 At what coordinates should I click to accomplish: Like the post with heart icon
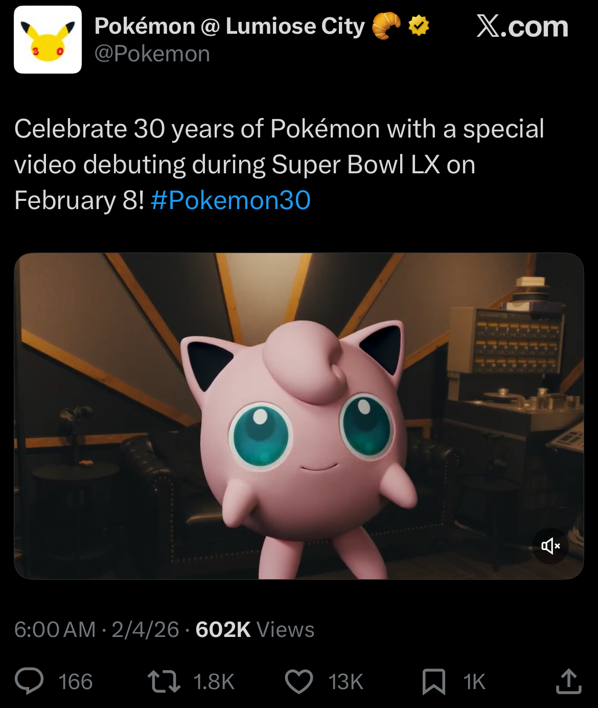click(298, 682)
